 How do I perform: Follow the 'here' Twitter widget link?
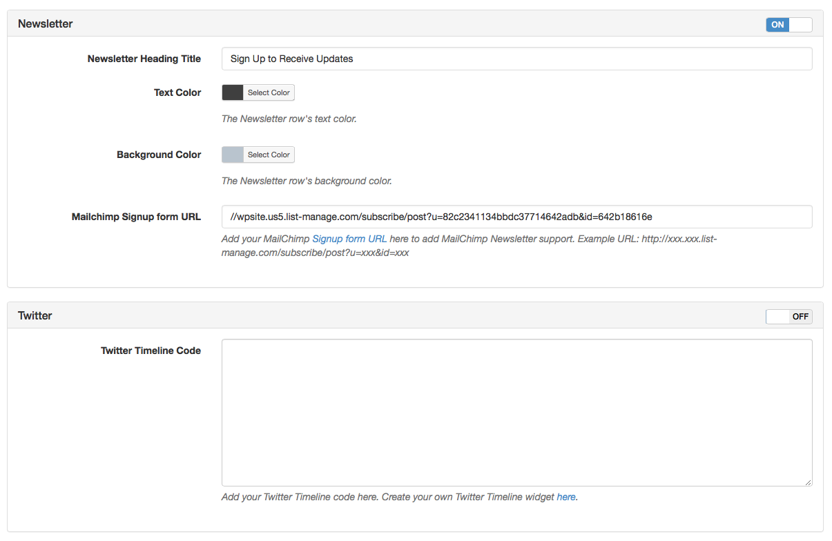tap(566, 497)
